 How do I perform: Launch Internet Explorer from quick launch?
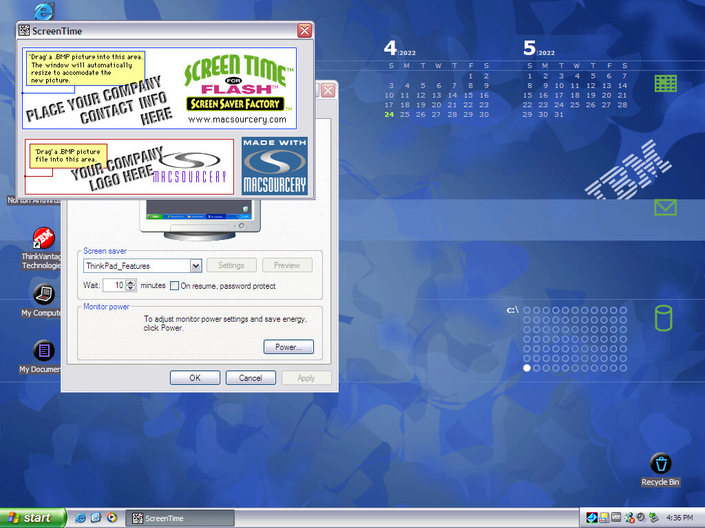click(81, 518)
